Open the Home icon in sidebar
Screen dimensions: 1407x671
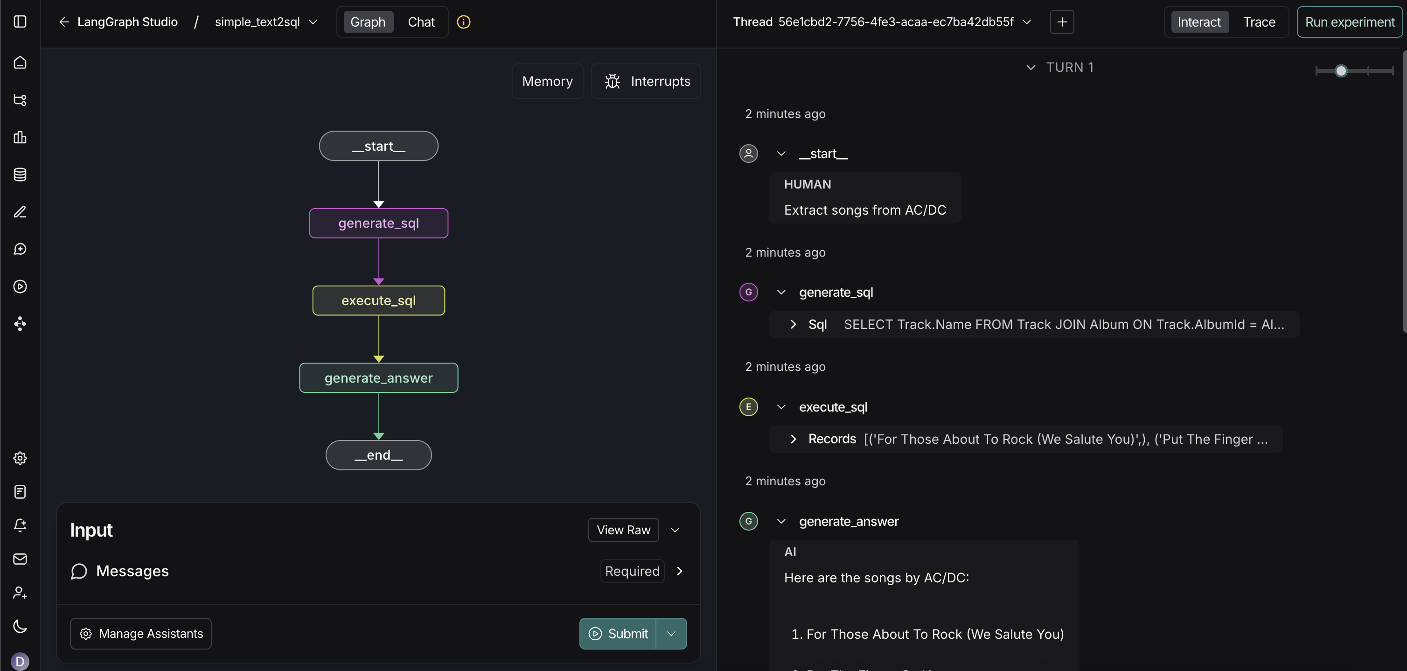(20, 62)
